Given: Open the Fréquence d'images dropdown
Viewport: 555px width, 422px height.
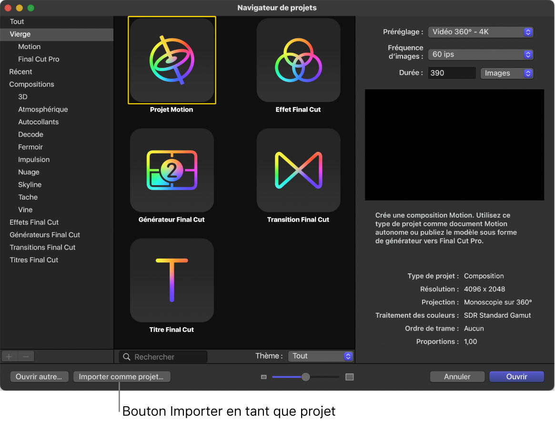Looking at the screenshot, I should pos(481,54).
